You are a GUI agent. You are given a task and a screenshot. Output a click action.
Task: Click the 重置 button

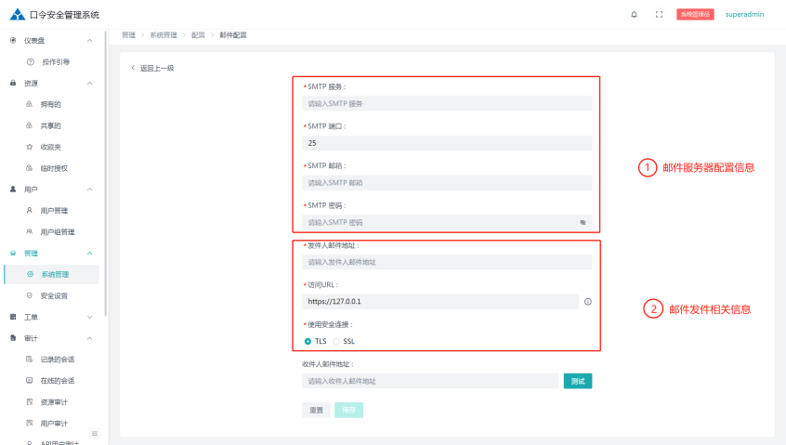tap(316, 410)
